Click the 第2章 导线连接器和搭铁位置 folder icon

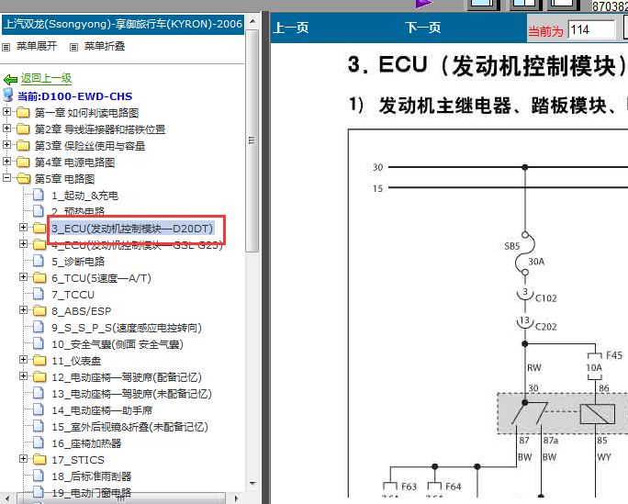point(23,129)
